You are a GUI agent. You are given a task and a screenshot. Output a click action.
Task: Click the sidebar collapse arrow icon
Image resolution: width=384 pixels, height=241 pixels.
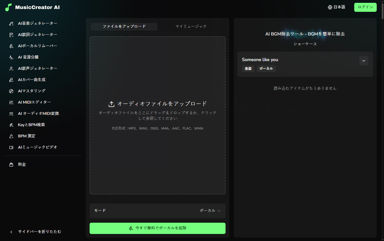[x=11, y=232]
